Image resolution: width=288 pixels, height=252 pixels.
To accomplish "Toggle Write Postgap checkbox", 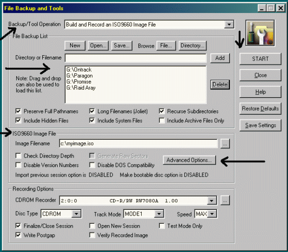I will pyautogui.click(x=18, y=235).
